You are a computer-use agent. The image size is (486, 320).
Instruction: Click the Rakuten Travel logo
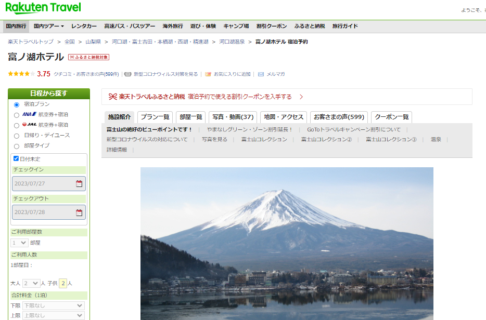coord(44,9)
